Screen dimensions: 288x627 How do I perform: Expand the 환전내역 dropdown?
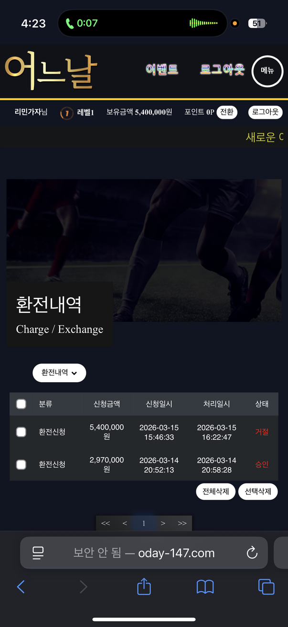(x=59, y=373)
